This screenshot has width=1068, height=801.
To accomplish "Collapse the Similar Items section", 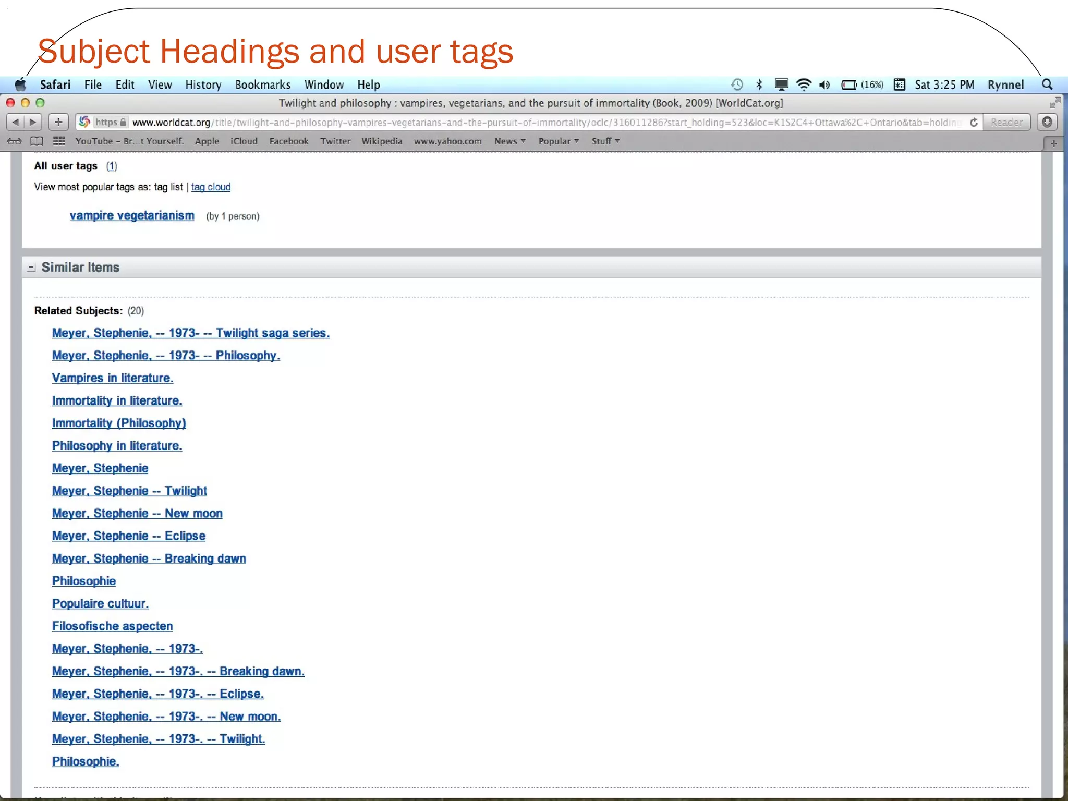I will point(32,268).
